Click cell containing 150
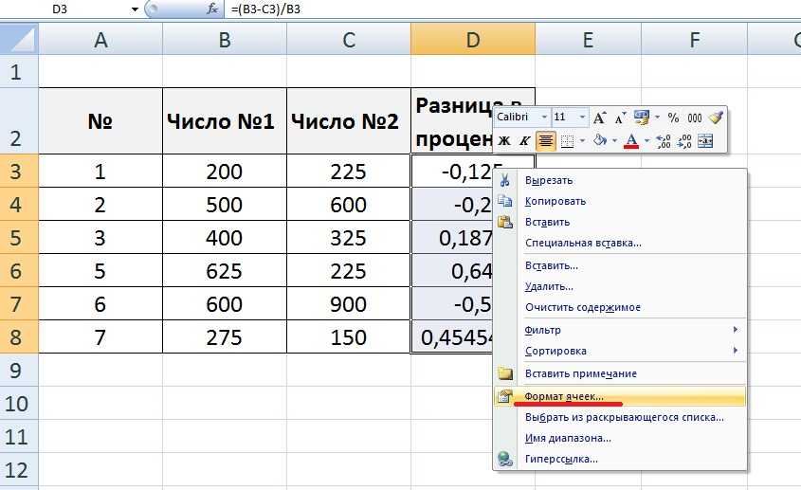The width and height of the screenshot is (801, 490). point(349,337)
